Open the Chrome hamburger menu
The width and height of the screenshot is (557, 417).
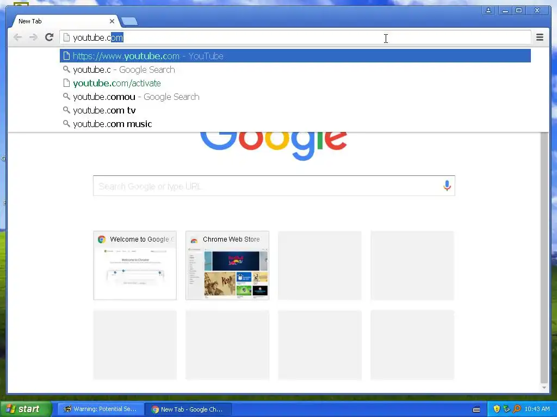540,37
